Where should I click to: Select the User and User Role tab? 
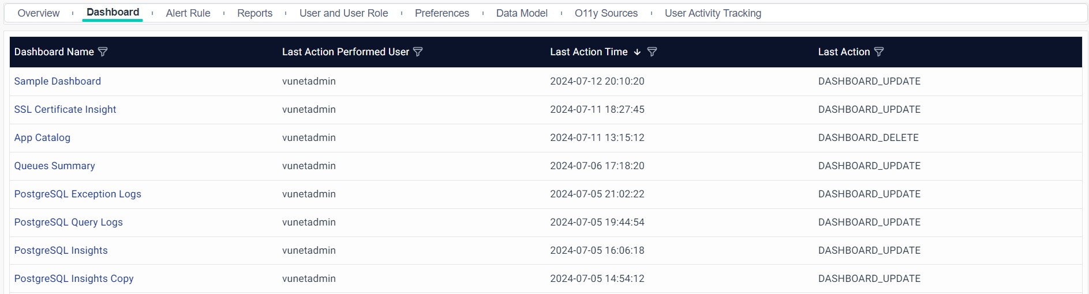point(343,13)
